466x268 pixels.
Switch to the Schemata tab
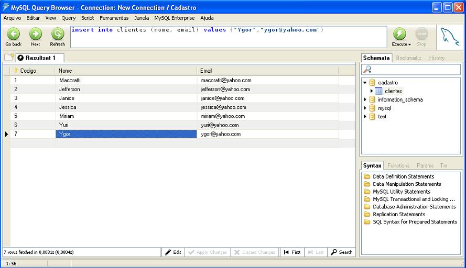tap(376, 58)
